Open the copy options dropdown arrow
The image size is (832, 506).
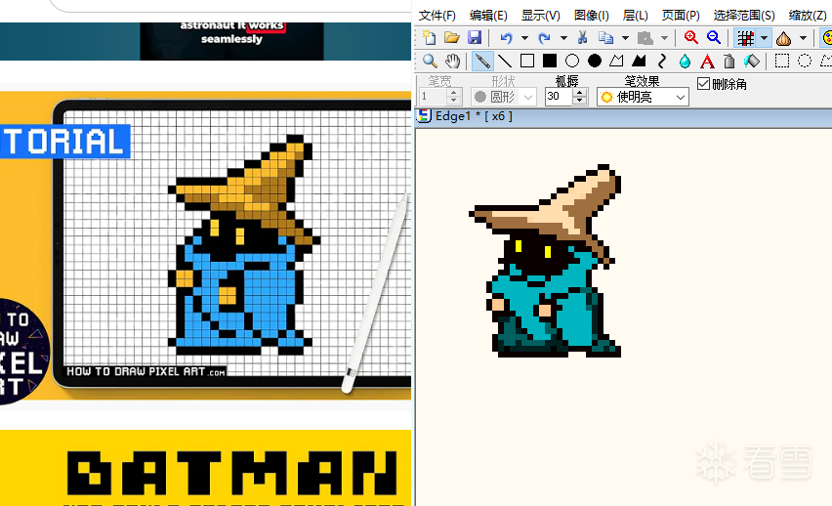(x=625, y=38)
